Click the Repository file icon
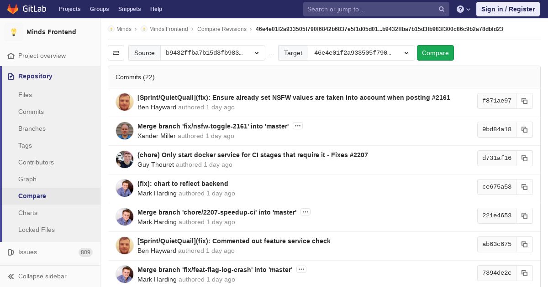Viewport: 548px width, 287px height. (x=11, y=76)
